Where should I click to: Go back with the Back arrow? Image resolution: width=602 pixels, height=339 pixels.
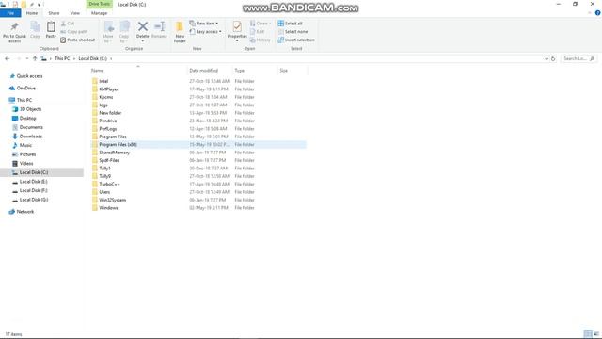[x=8, y=58]
